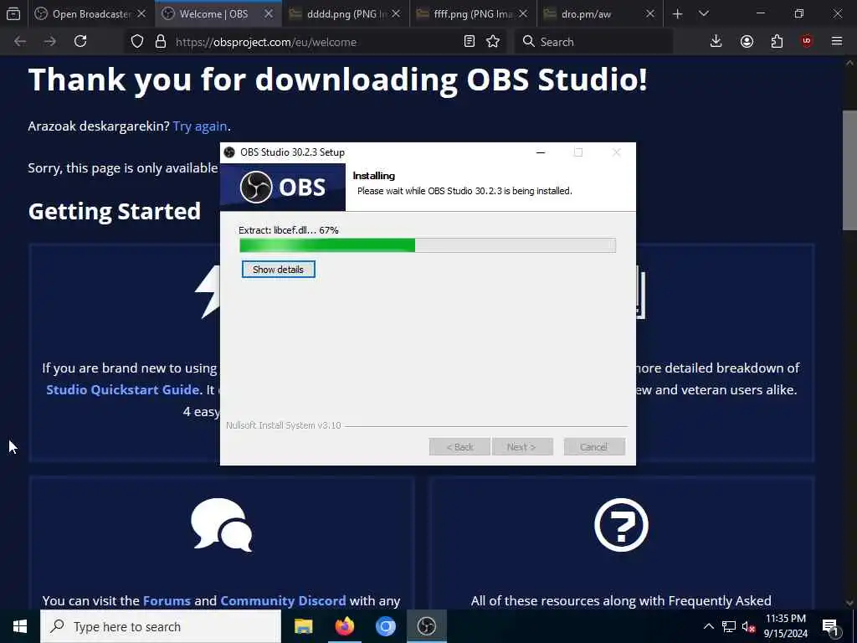The height and width of the screenshot is (643, 857).
Task: Go back to the previous page
Action: click(20, 41)
